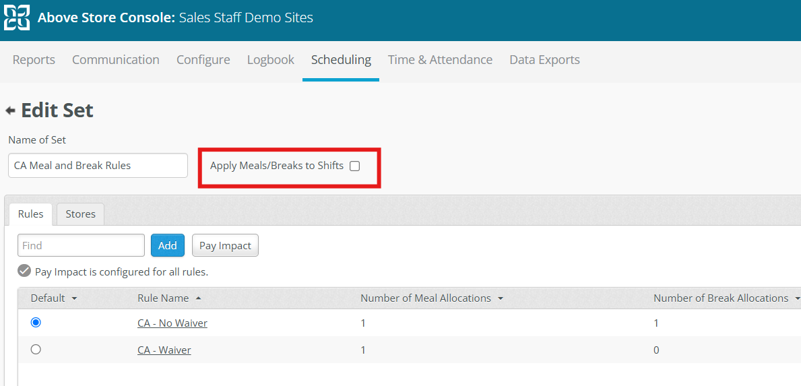Click meal allocations value in CA - Waiver row
This screenshot has height=386, width=801.
[363, 350]
